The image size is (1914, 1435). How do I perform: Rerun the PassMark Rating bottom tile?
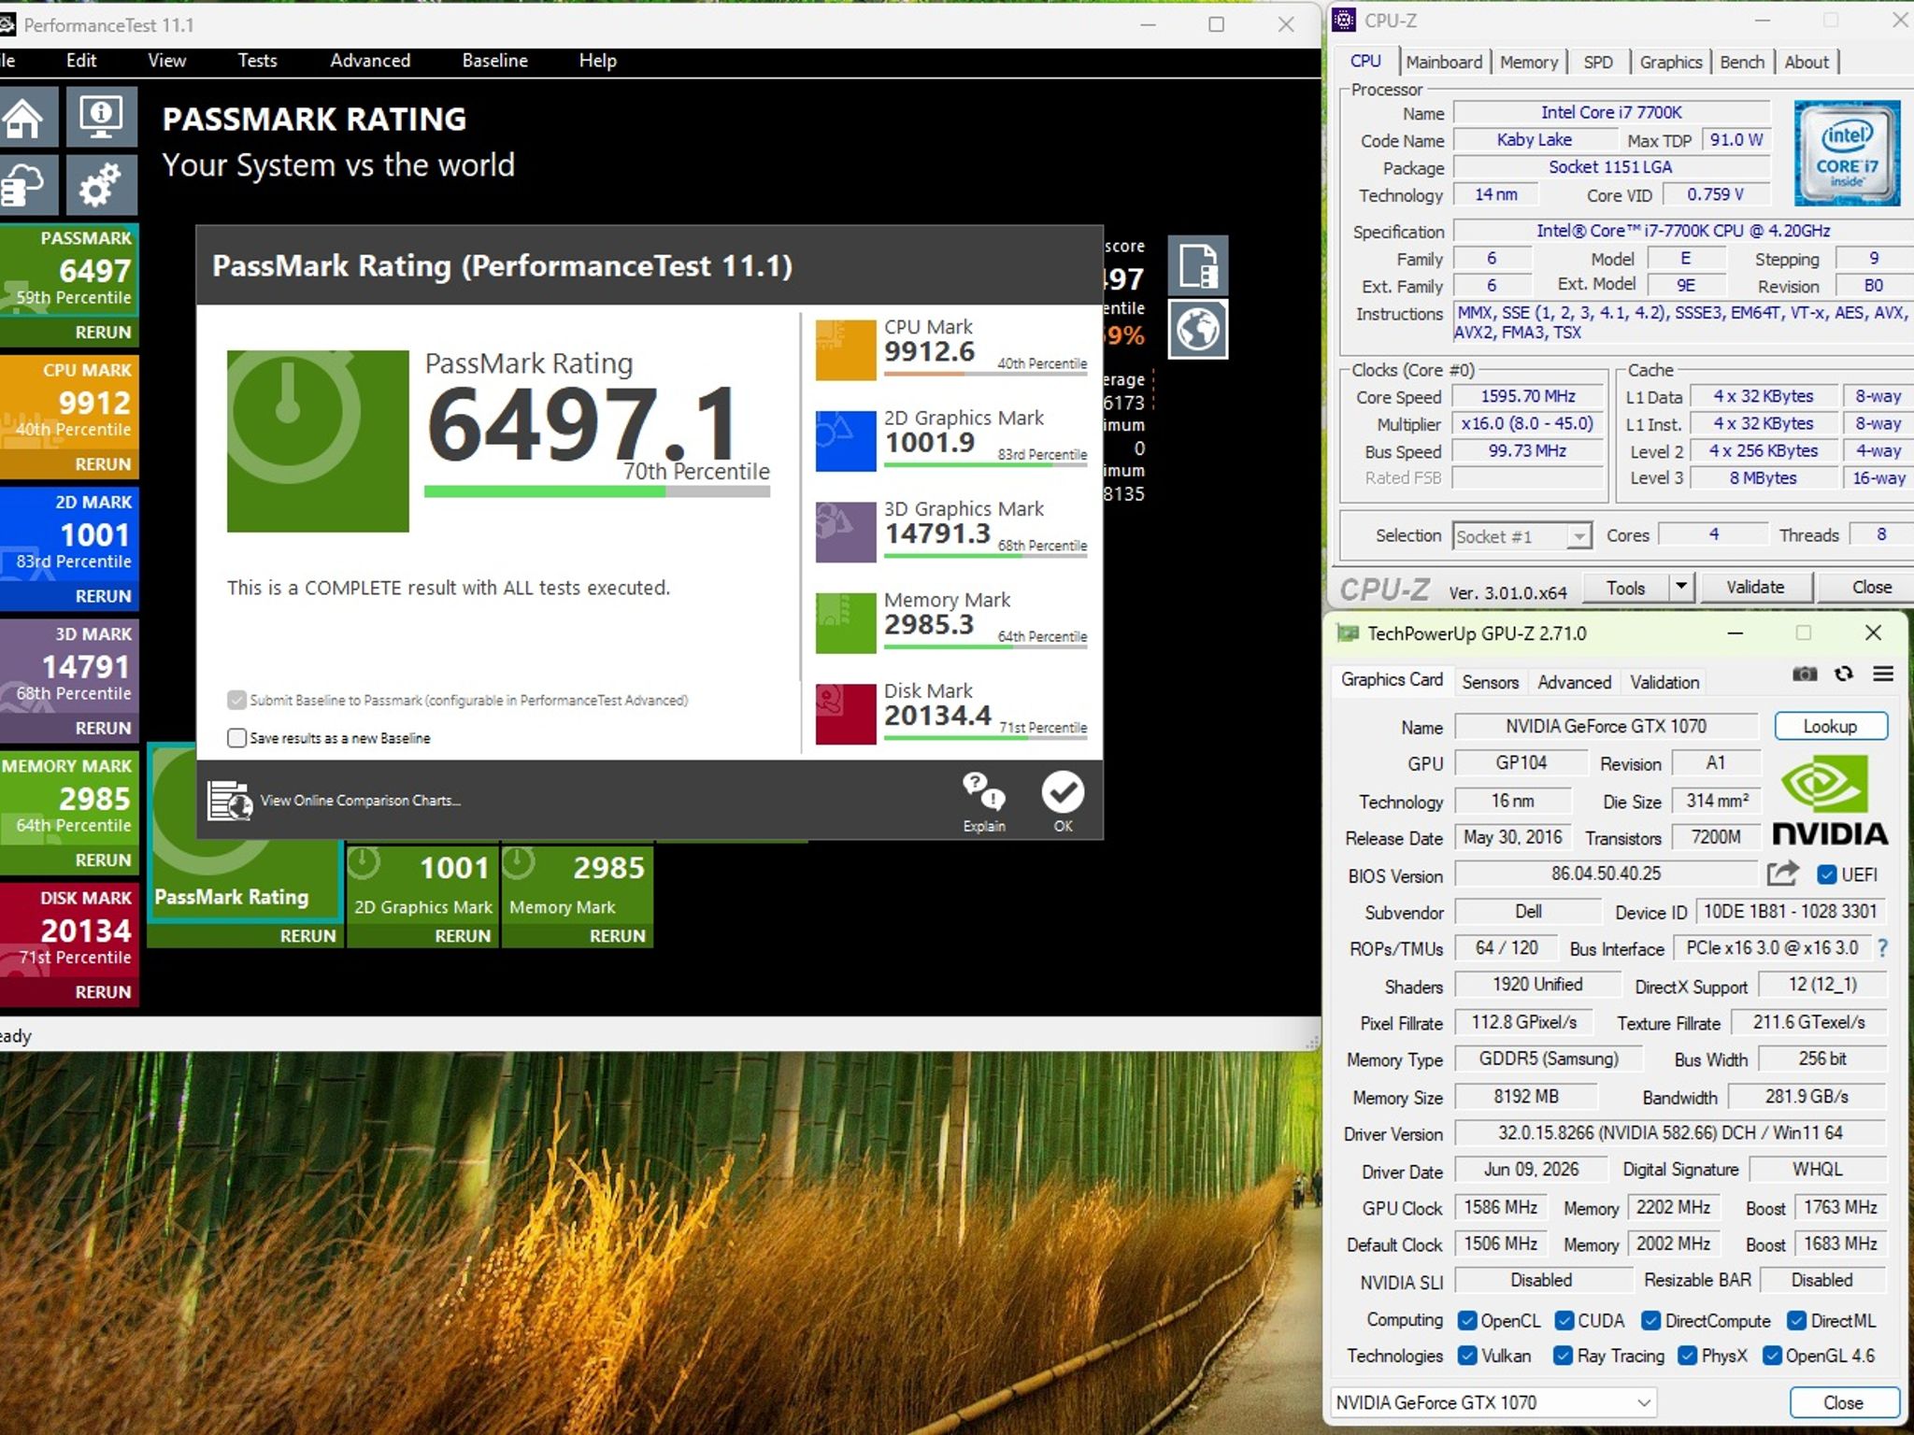pos(307,936)
